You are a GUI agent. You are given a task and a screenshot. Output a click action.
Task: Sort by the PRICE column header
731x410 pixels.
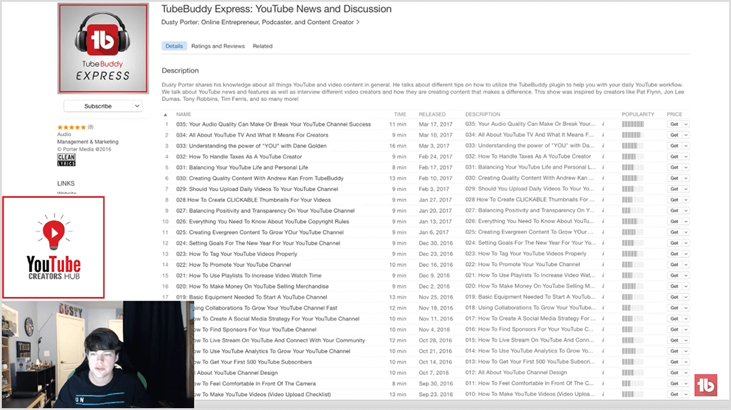pyautogui.click(x=674, y=114)
